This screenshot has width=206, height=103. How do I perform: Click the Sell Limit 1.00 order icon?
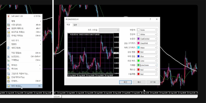point(8,16)
